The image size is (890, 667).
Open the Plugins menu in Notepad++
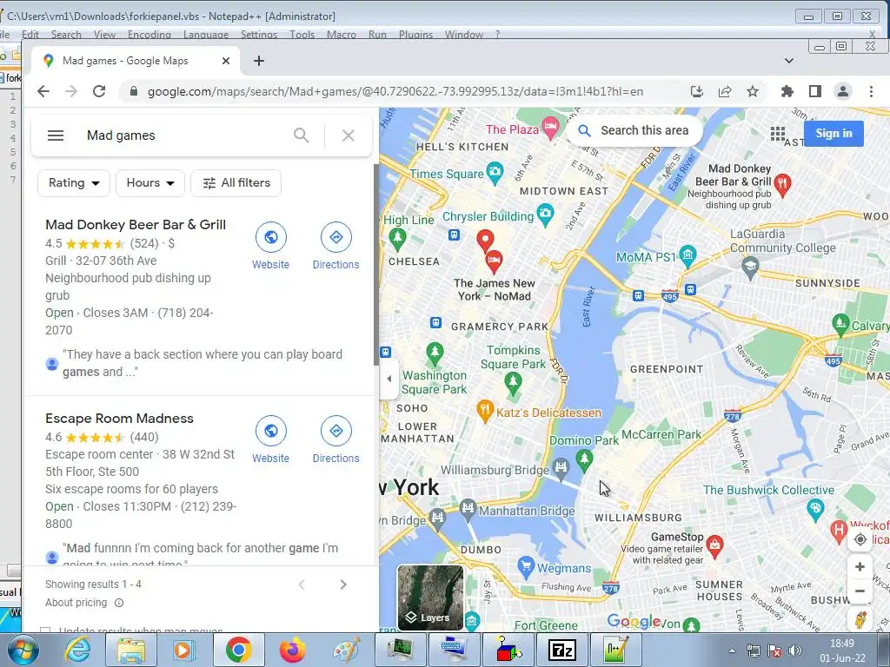415,35
